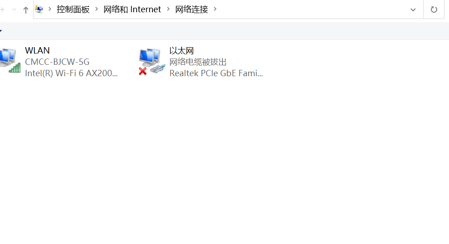Select the 网络连接 breadcrumb
449x244 pixels.
192,10
